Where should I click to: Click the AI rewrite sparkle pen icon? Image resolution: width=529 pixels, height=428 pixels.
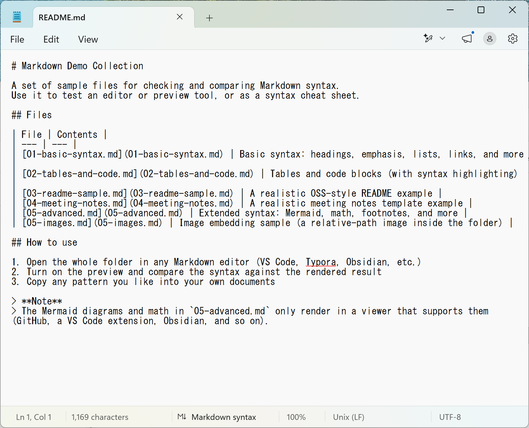tap(428, 38)
